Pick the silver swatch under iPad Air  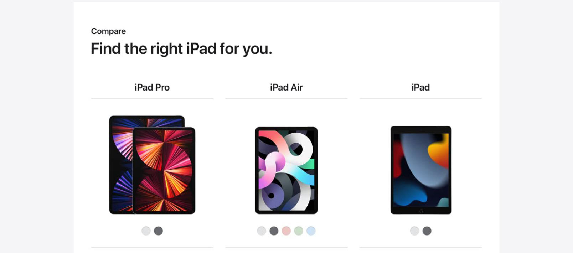coord(262,231)
